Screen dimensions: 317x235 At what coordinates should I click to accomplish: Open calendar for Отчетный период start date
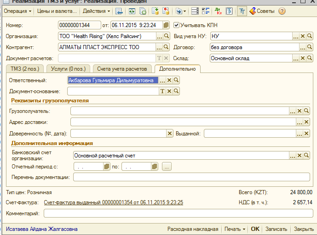[107, 167]
